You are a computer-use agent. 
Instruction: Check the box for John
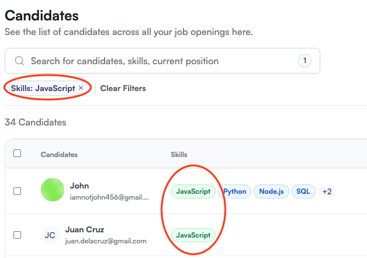pyautogui.click(x=18, y=191)
